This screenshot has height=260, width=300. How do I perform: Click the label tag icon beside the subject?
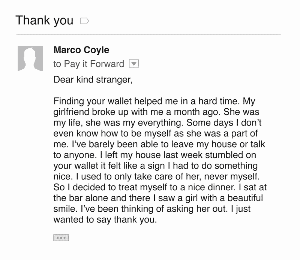[x=85, y=21]
